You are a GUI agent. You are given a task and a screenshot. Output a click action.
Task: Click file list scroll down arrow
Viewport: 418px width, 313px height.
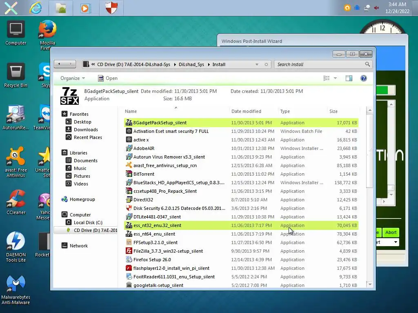[370, 284]
